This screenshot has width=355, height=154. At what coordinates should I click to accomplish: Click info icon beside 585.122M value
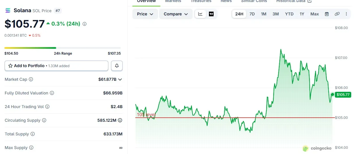120,120
